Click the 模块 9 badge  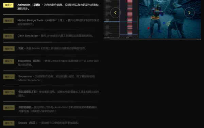tap(8, 36)
